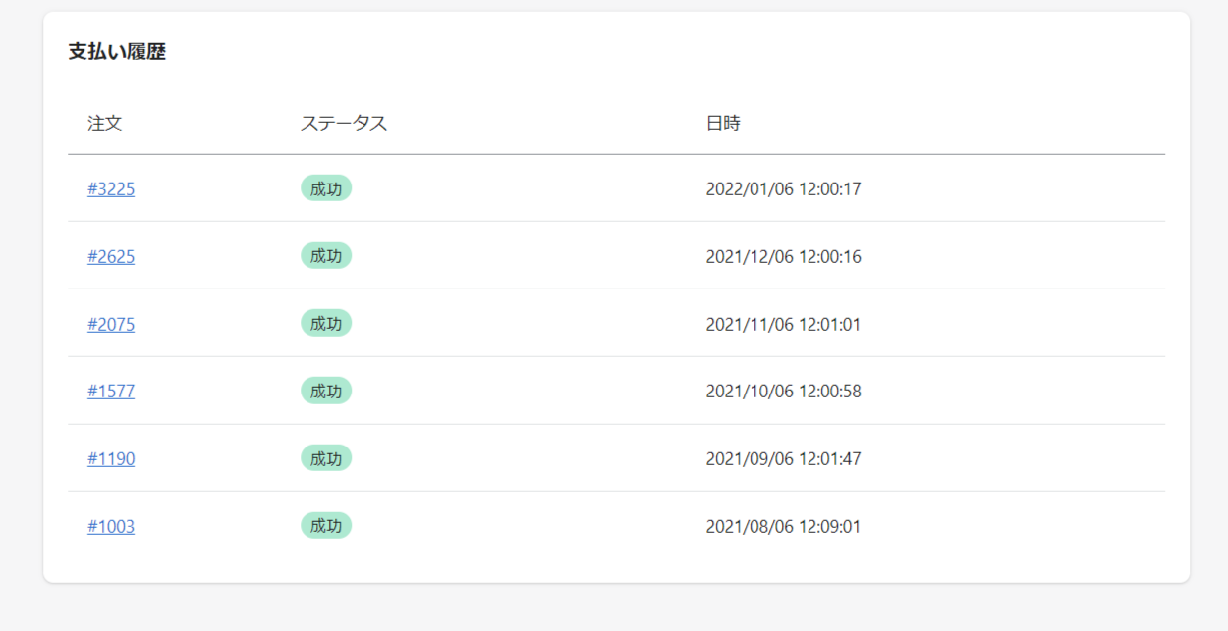
Task: Click 成功 badge for order #1190
Action: 326,458
